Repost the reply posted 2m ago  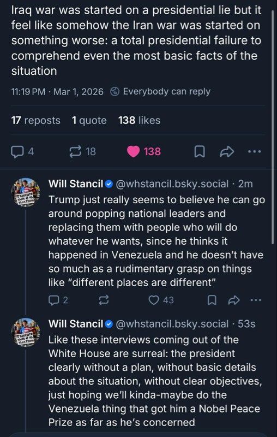(x=104, y=300)
